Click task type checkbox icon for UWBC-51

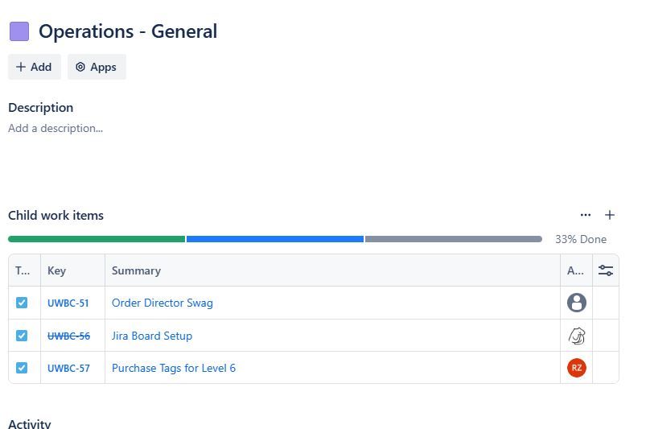[22, 303]
